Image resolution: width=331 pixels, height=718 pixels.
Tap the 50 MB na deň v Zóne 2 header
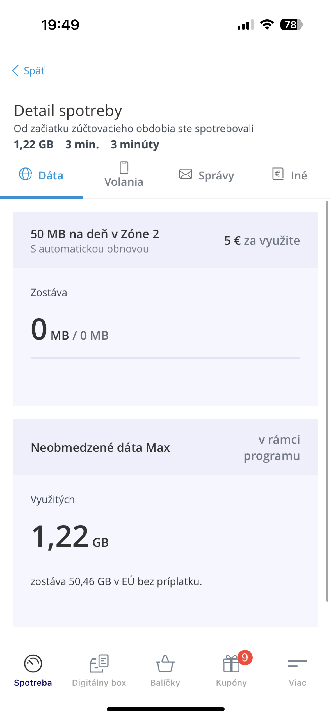95,234
